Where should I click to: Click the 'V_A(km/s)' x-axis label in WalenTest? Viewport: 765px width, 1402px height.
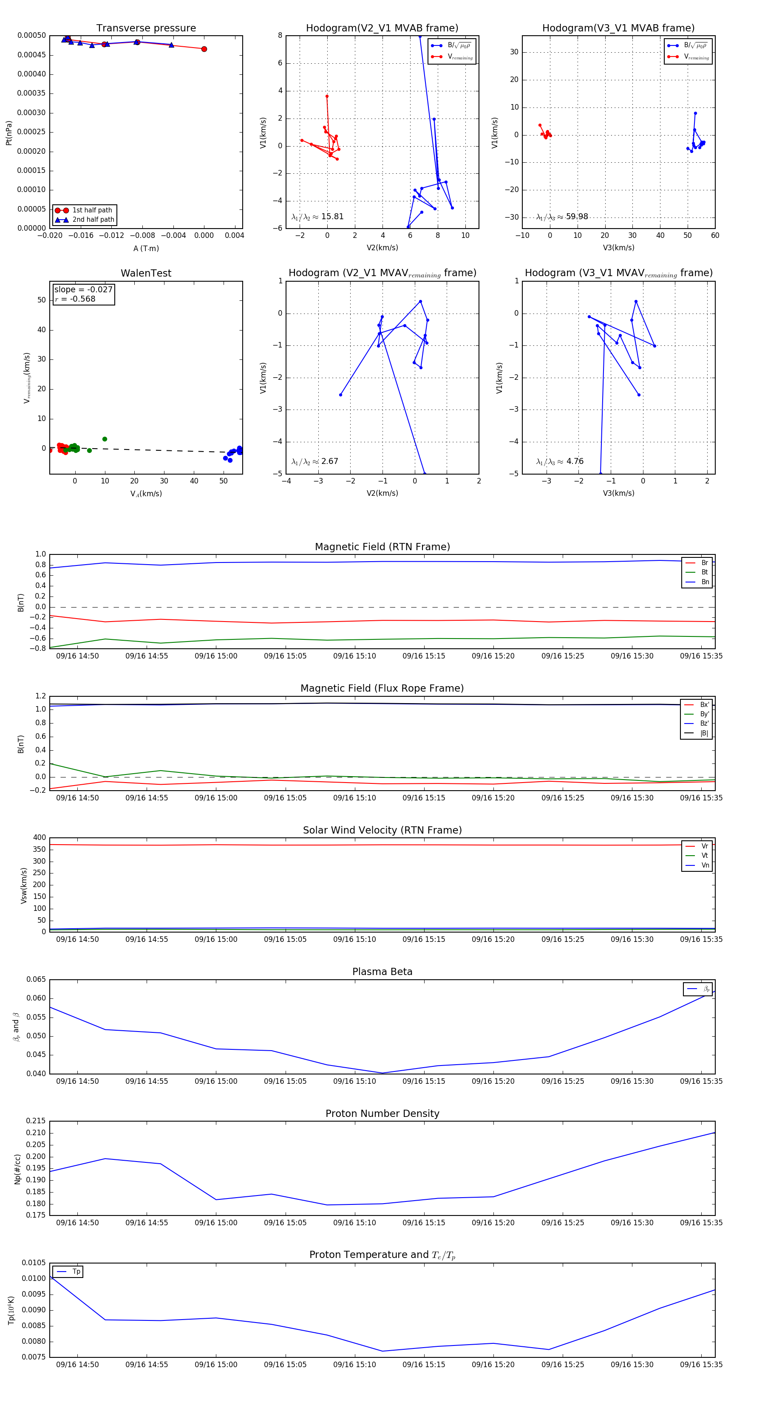coord(146,494)
